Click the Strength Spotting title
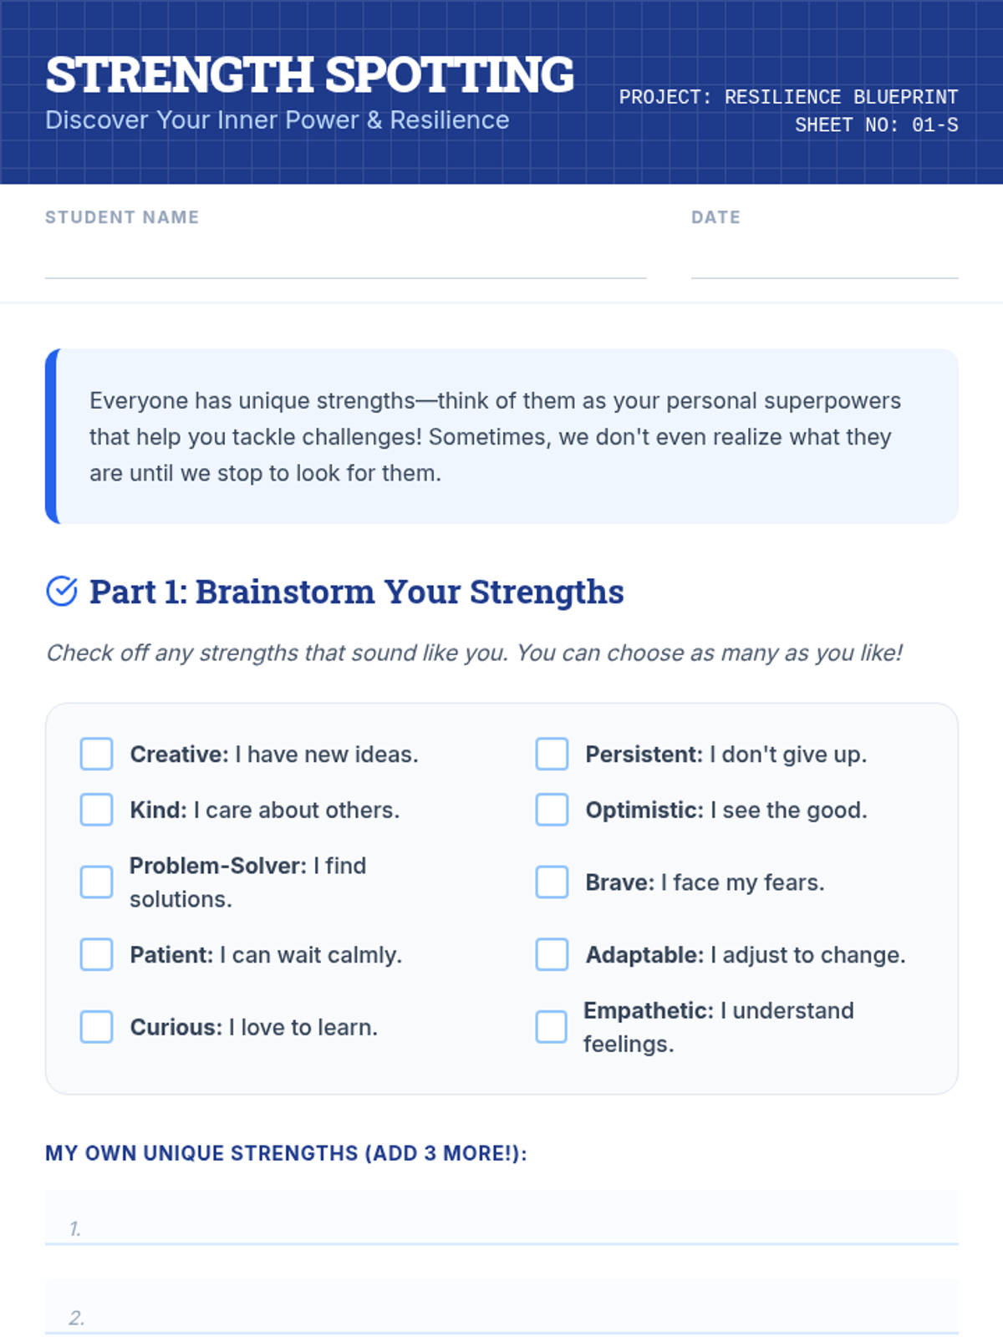This screenshot has width=1003, height=1337. click(x=309, y=74)
